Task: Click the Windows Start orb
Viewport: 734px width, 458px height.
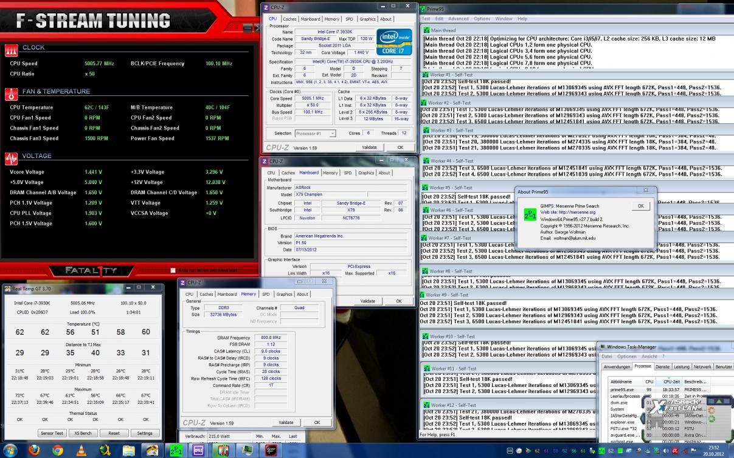Action: pyautogui.click(x=10, y=450)
